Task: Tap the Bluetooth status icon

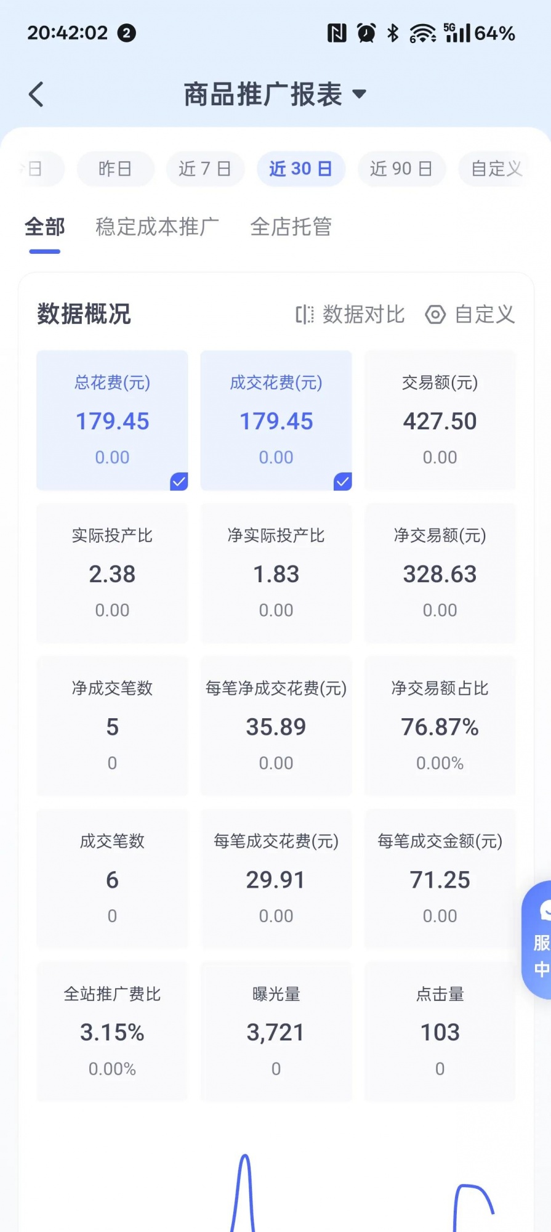Action: pos(393,33)
